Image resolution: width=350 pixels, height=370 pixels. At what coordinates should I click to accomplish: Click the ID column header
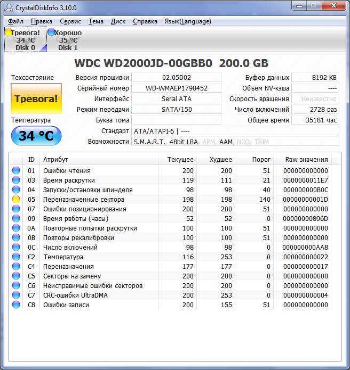[x=31, y=160]
